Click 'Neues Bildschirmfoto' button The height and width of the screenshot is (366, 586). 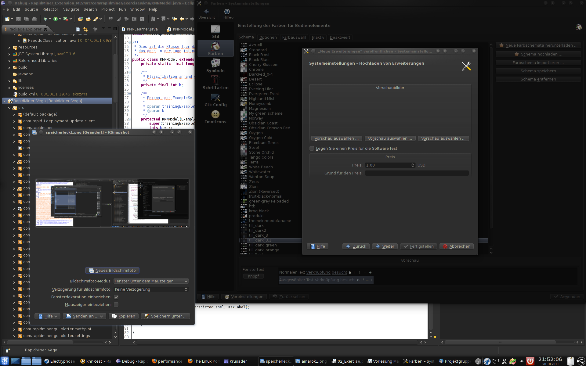coord(112,271)
